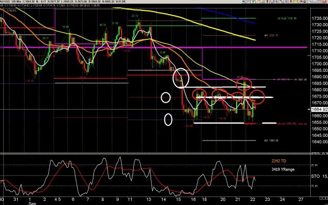Click the 1720.00 price axis label
Viewport: 328px width, 205px height.
320,38
